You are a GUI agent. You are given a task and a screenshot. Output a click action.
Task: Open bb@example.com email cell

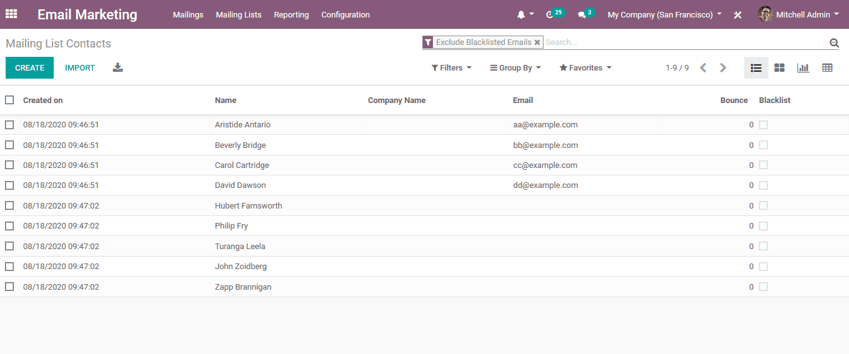tap(545, 145)
